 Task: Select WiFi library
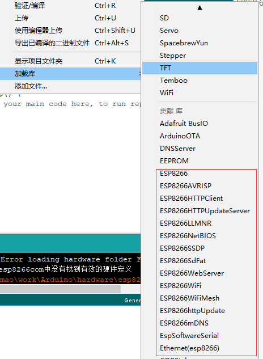pyautogui.click(x=200, y=93)
